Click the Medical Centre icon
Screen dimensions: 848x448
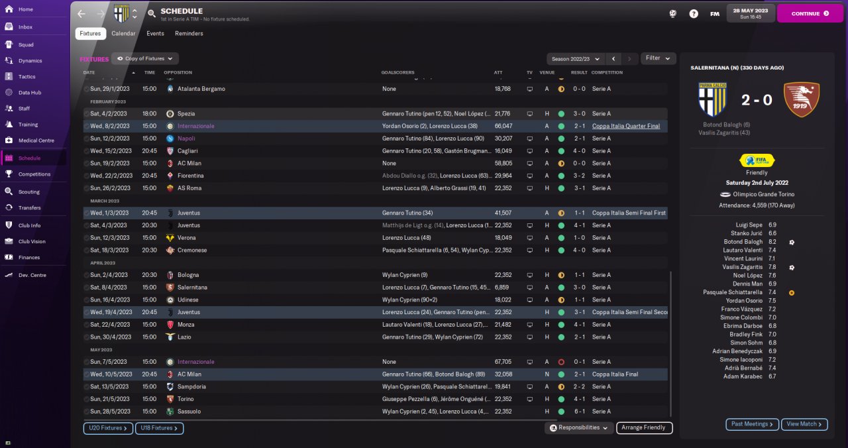(9, 140)
